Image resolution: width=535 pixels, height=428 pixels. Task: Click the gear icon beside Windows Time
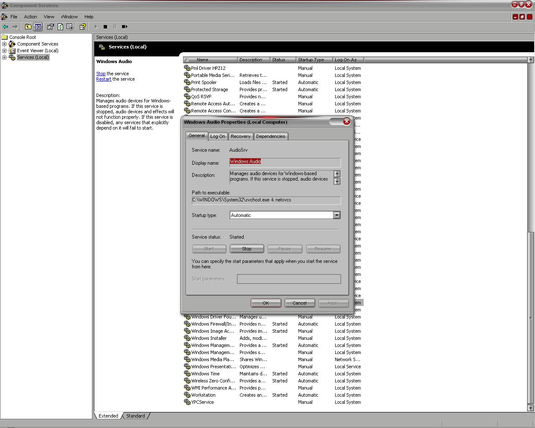[187, 374]
